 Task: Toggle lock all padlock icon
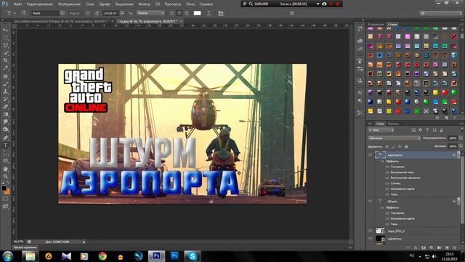(406, 146)
